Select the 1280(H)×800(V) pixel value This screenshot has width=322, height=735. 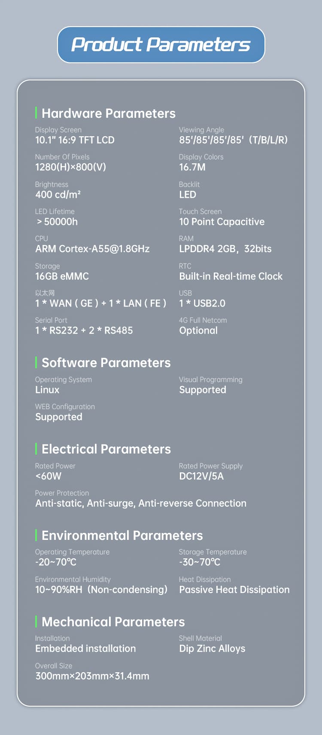click(x=70, y=167)
